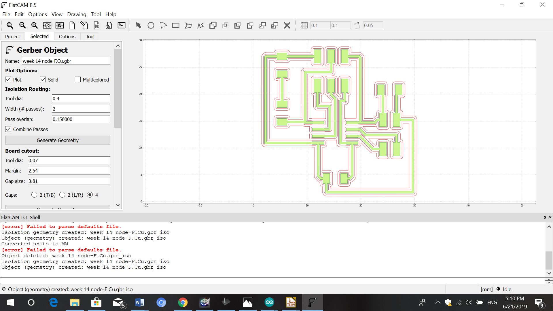Select the arrow pointer tool
The width and height of the screenshot is (553, 311).
pos(139,25)
